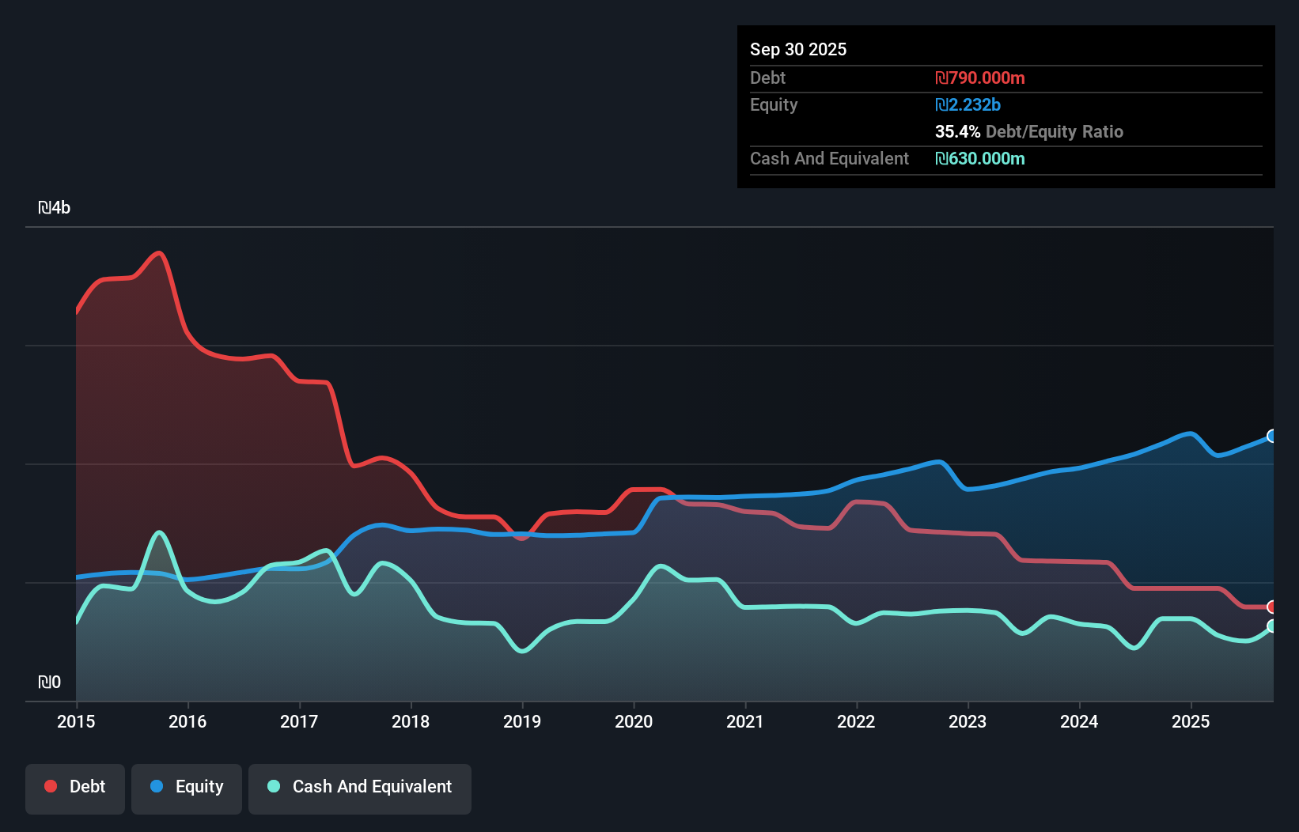Click the blue dot in Equity legend

pyautogui.click(x=157, y=786)
